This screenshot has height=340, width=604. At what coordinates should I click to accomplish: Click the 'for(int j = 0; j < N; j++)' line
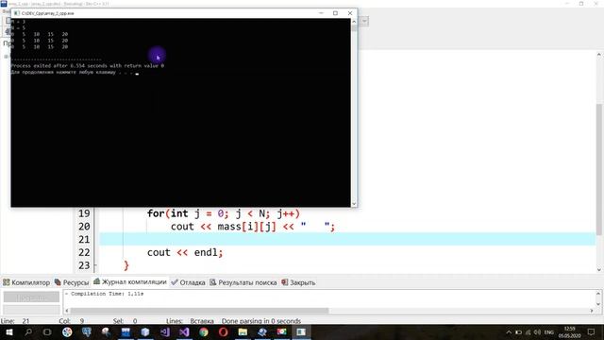224,213
